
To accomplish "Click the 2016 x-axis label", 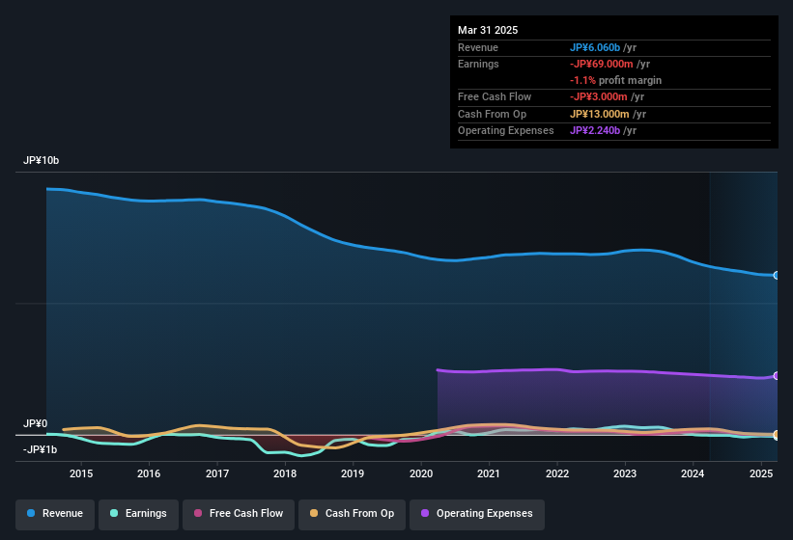I will point(149,473).
